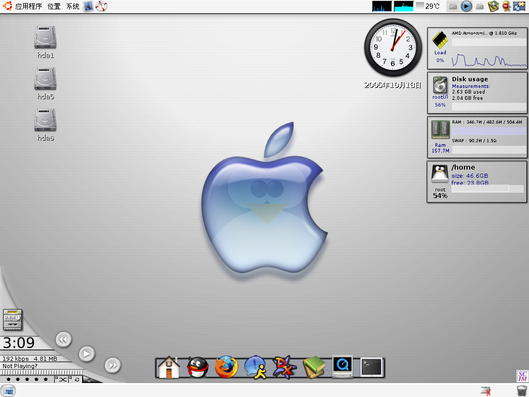Click the printer icon left of blue play button
Image resolution: width=529 pixels, height=397 pixels.
(x=453, y=6)
